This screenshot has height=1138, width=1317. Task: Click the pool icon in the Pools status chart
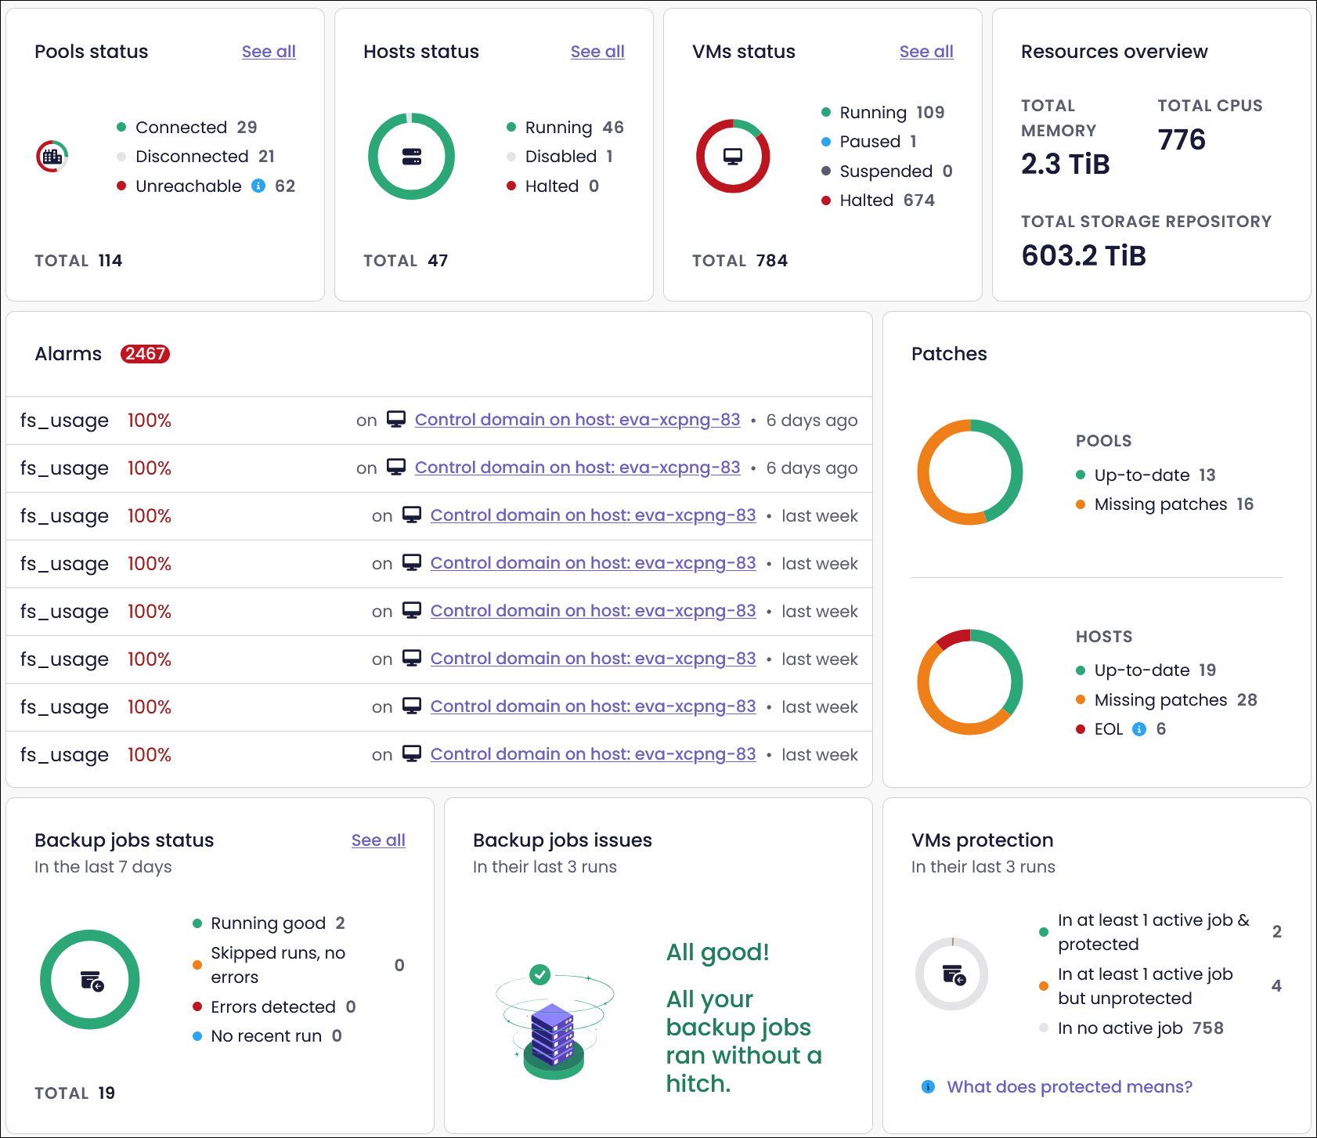click(x=52, y=157)
